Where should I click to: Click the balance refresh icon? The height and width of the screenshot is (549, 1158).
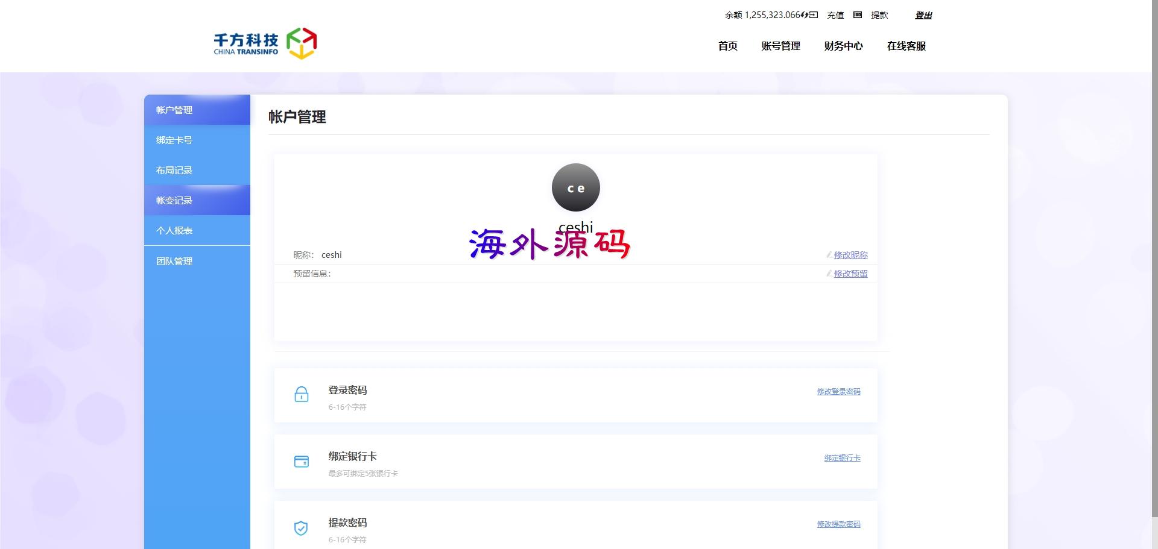805,15
